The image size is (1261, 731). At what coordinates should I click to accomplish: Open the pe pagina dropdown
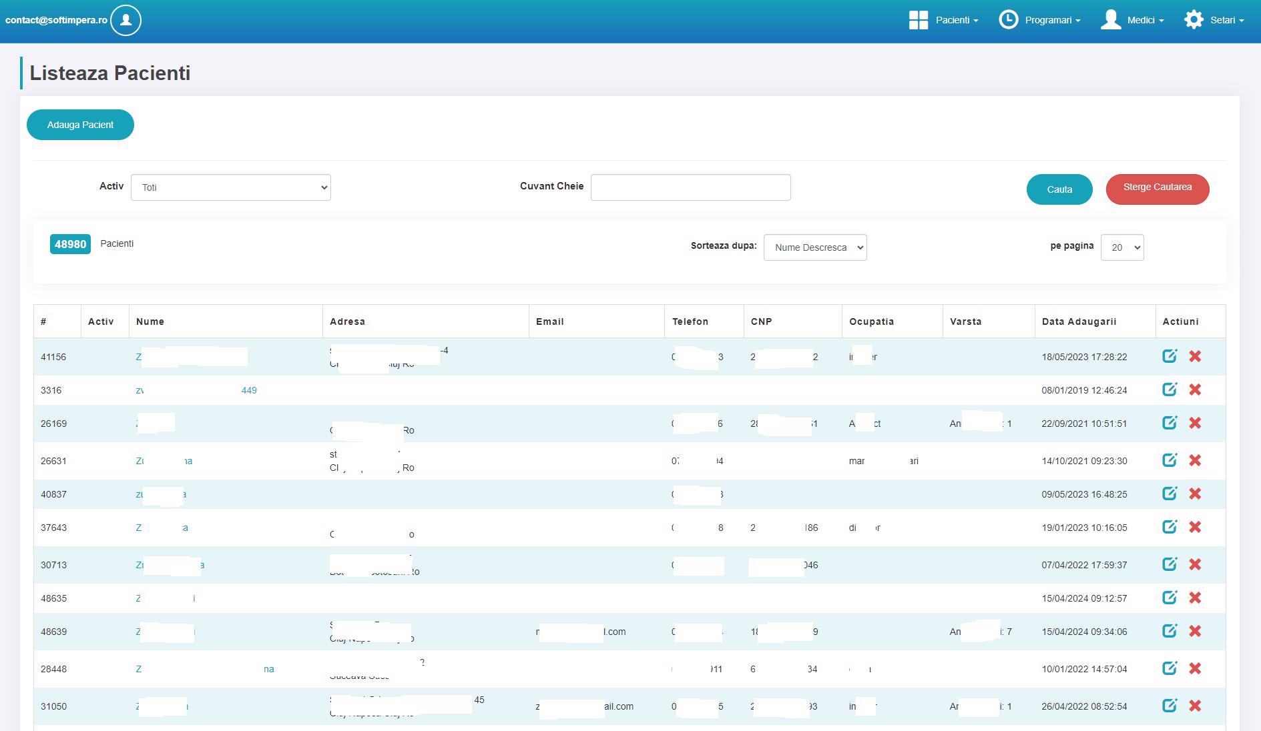1122,247
